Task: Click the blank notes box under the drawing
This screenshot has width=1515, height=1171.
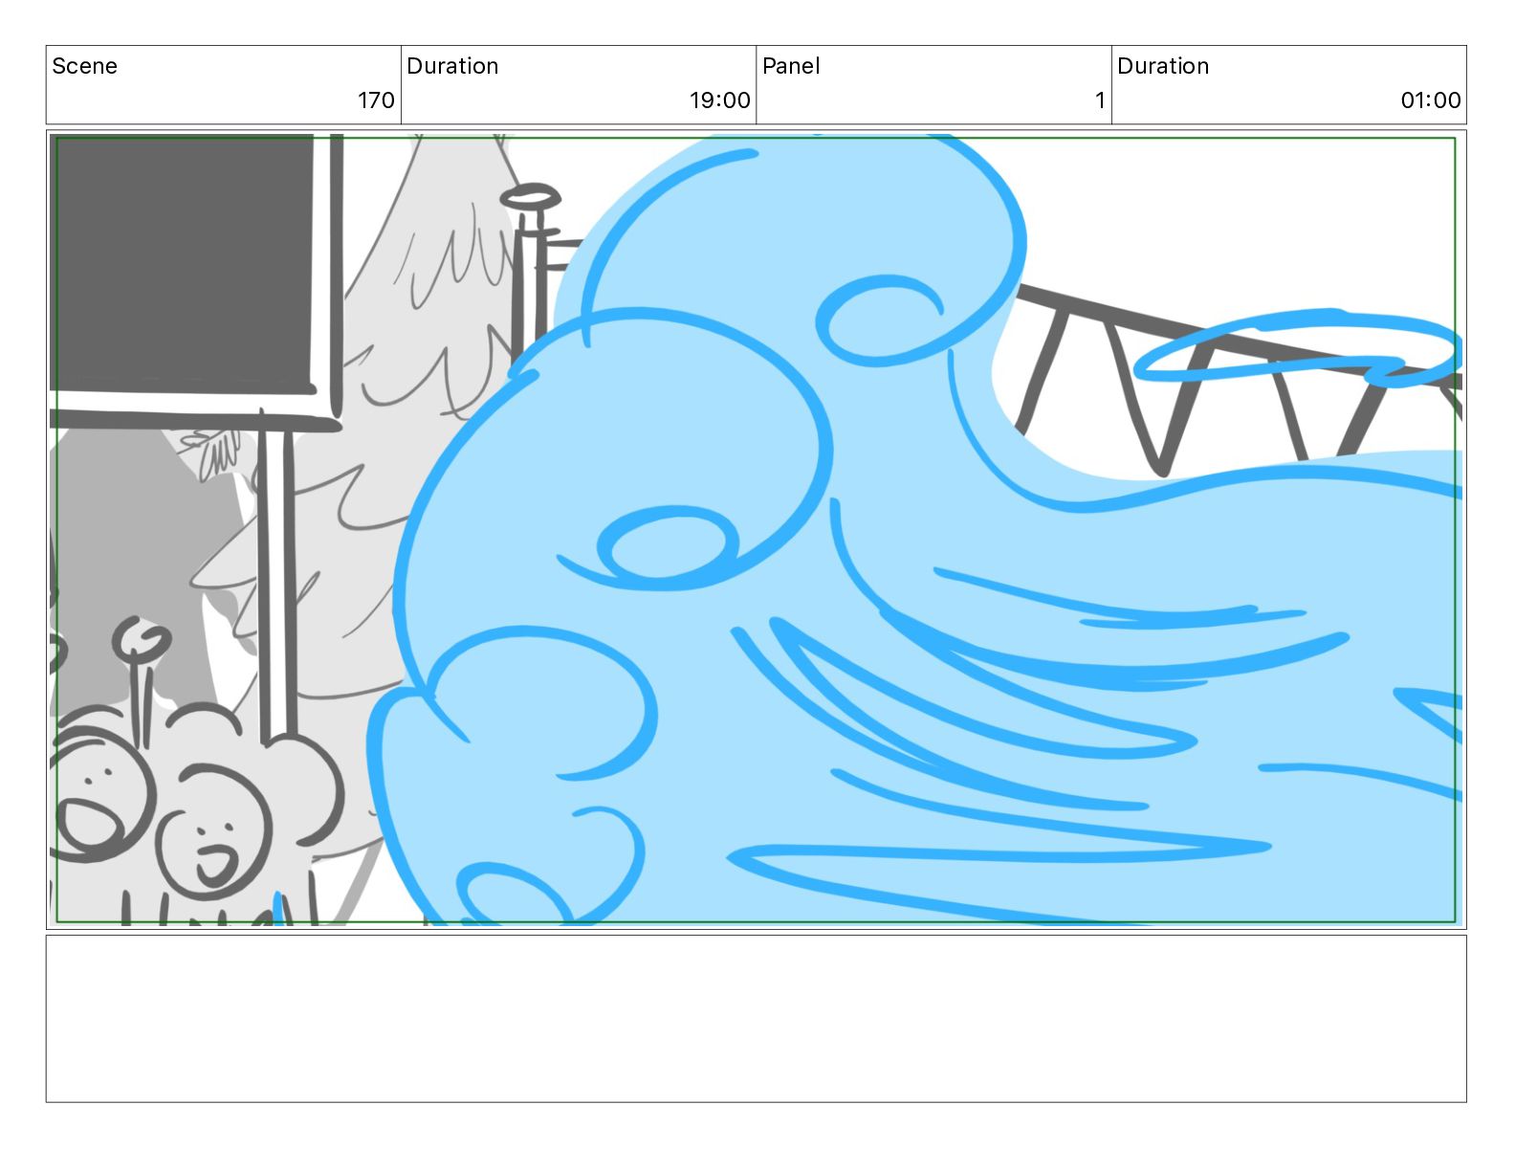Action: coord(756,1018)
